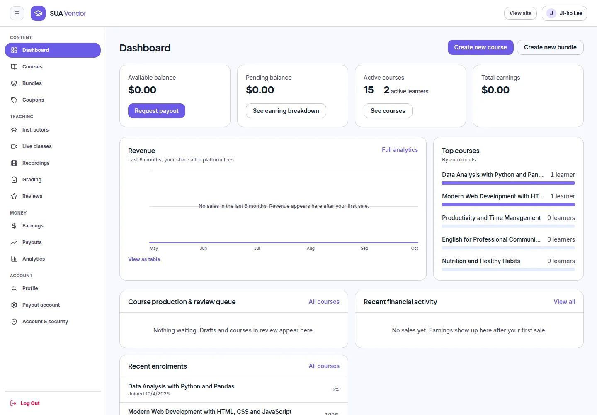Click the Bundles layers icon
Image resolution: width=597 pixels, height=415 pixels.
14,83
